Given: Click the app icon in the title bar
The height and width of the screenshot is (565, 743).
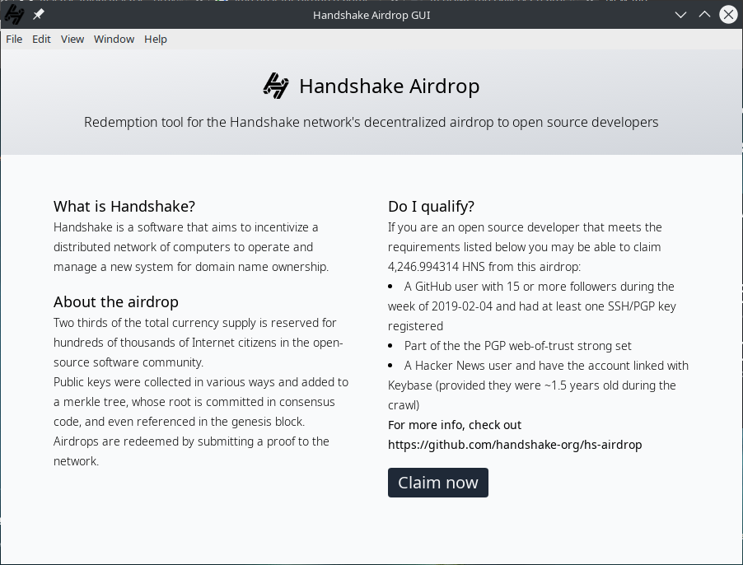Looking at the screenshot, I should [x=14, y=15].
